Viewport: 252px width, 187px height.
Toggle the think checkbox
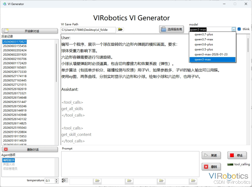[239, 29]
